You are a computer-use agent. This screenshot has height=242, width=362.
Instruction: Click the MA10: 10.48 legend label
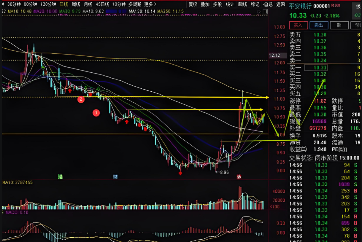coord(20,11)
